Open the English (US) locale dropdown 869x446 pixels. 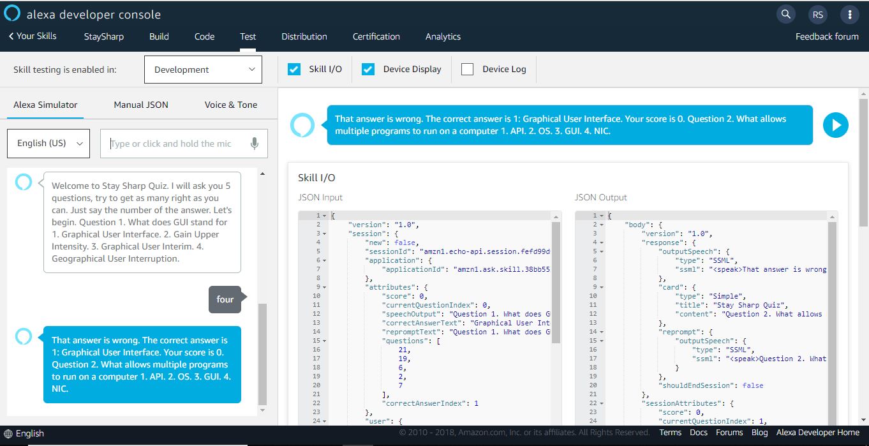coord(48,144)
